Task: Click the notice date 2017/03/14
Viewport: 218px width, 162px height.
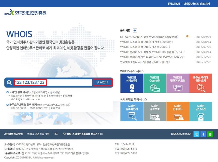Action: tap(203, 52)
